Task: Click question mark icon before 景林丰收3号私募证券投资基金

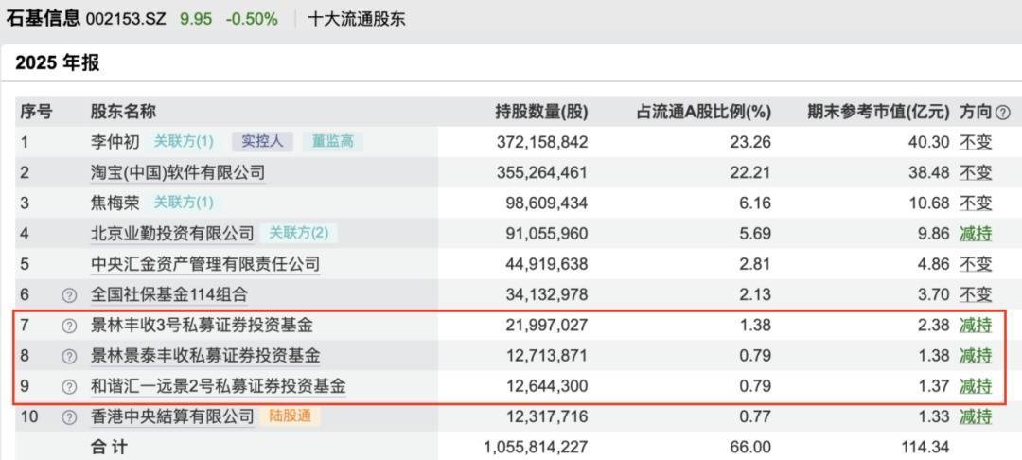Action: pyautogui.click(x=68, y=326)
